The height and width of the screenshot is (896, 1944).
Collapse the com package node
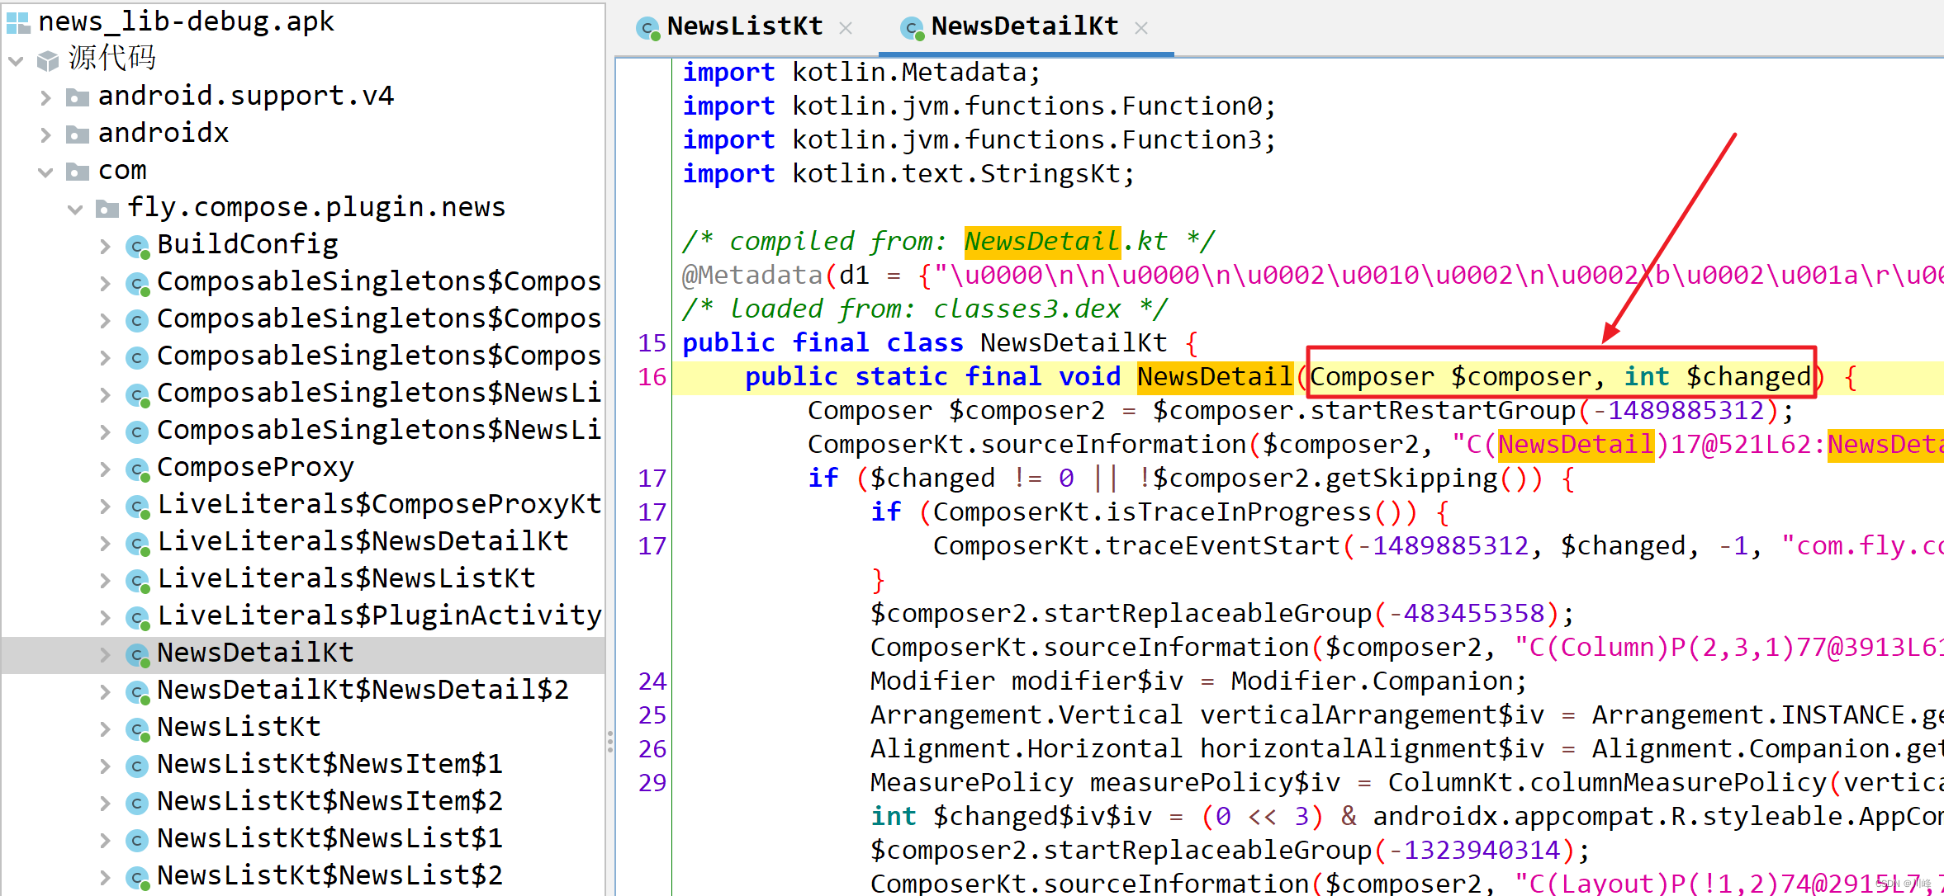coord(46,172)
